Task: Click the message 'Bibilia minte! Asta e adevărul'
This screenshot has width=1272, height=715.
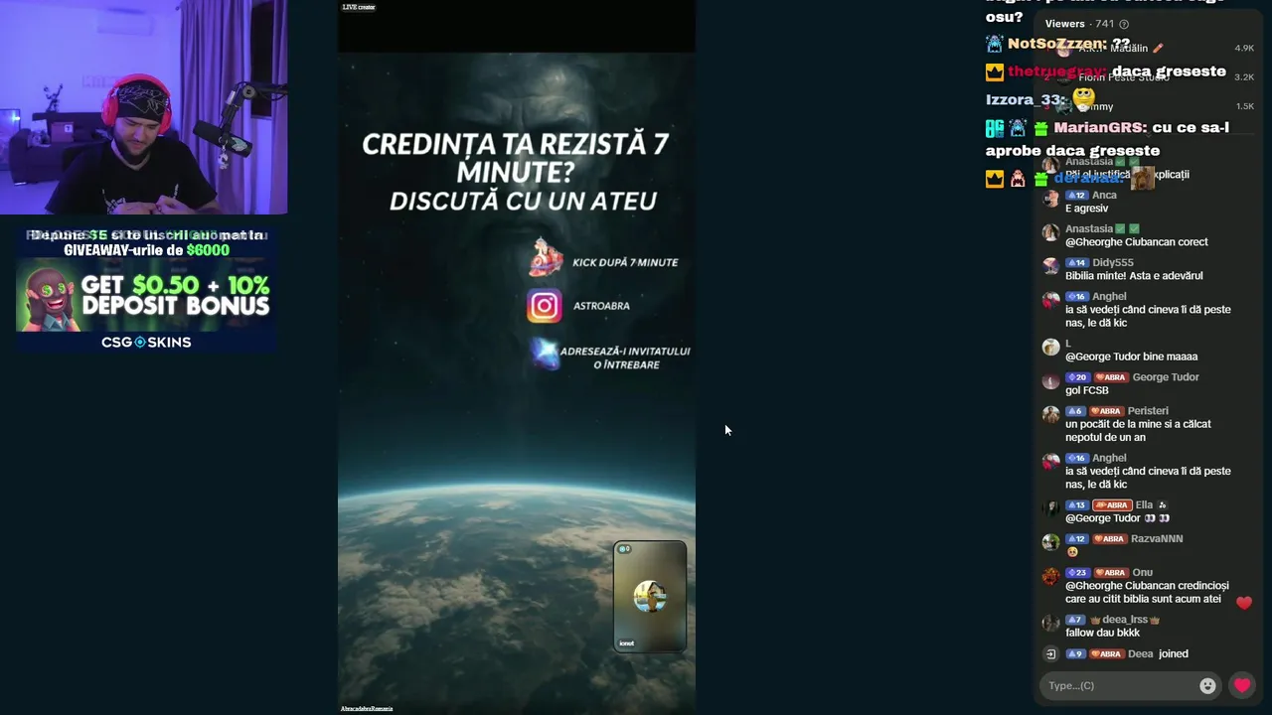Action: 1134,276
